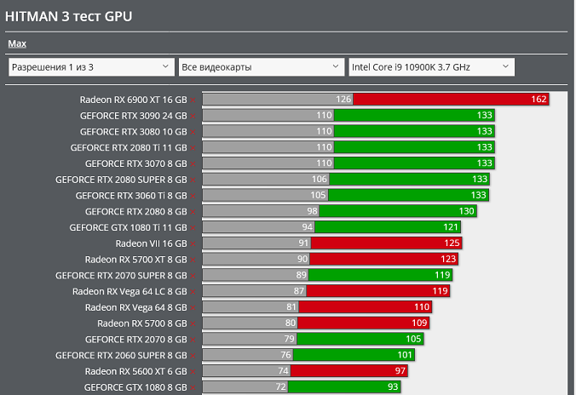Click the Radeon RX Vega 64 LC label
Viewport: 576px width, 395px height.
click(x=130, y=292)
